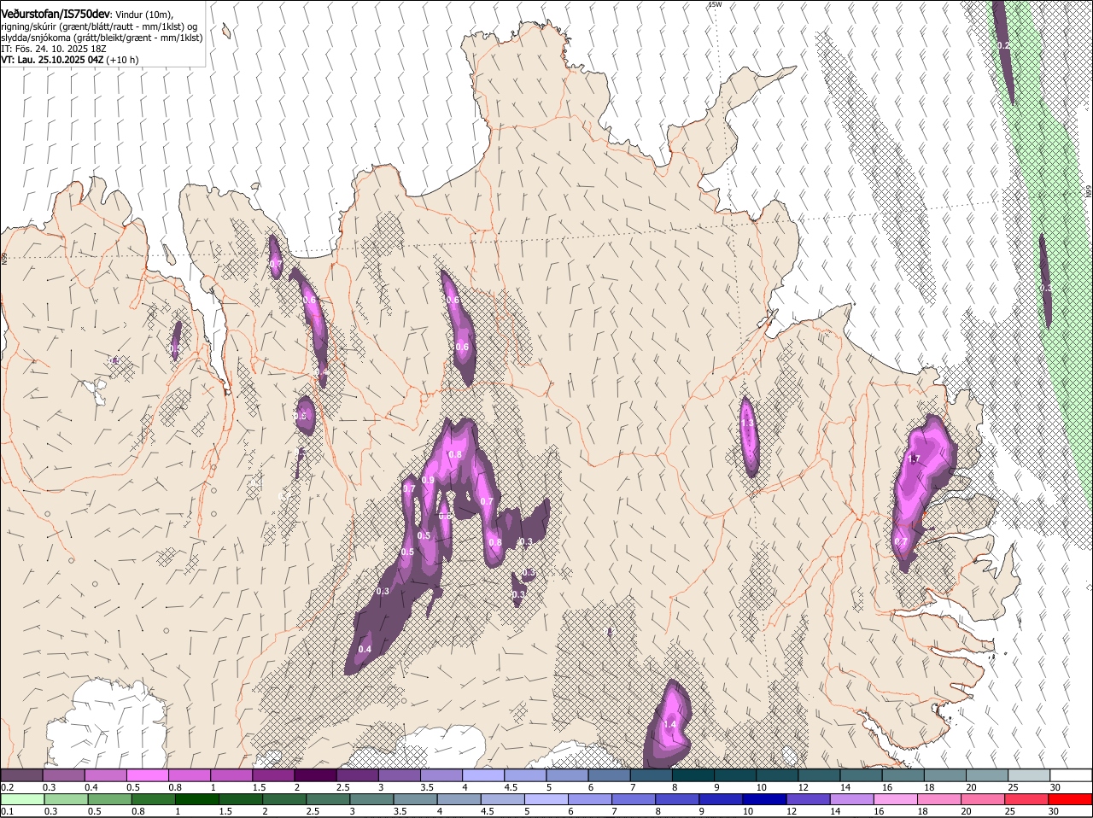Select the lower legend swatch labeled 2.5
Image resolution: width=1093 pixels, height=818 pixels.
[x=328, y=800]
